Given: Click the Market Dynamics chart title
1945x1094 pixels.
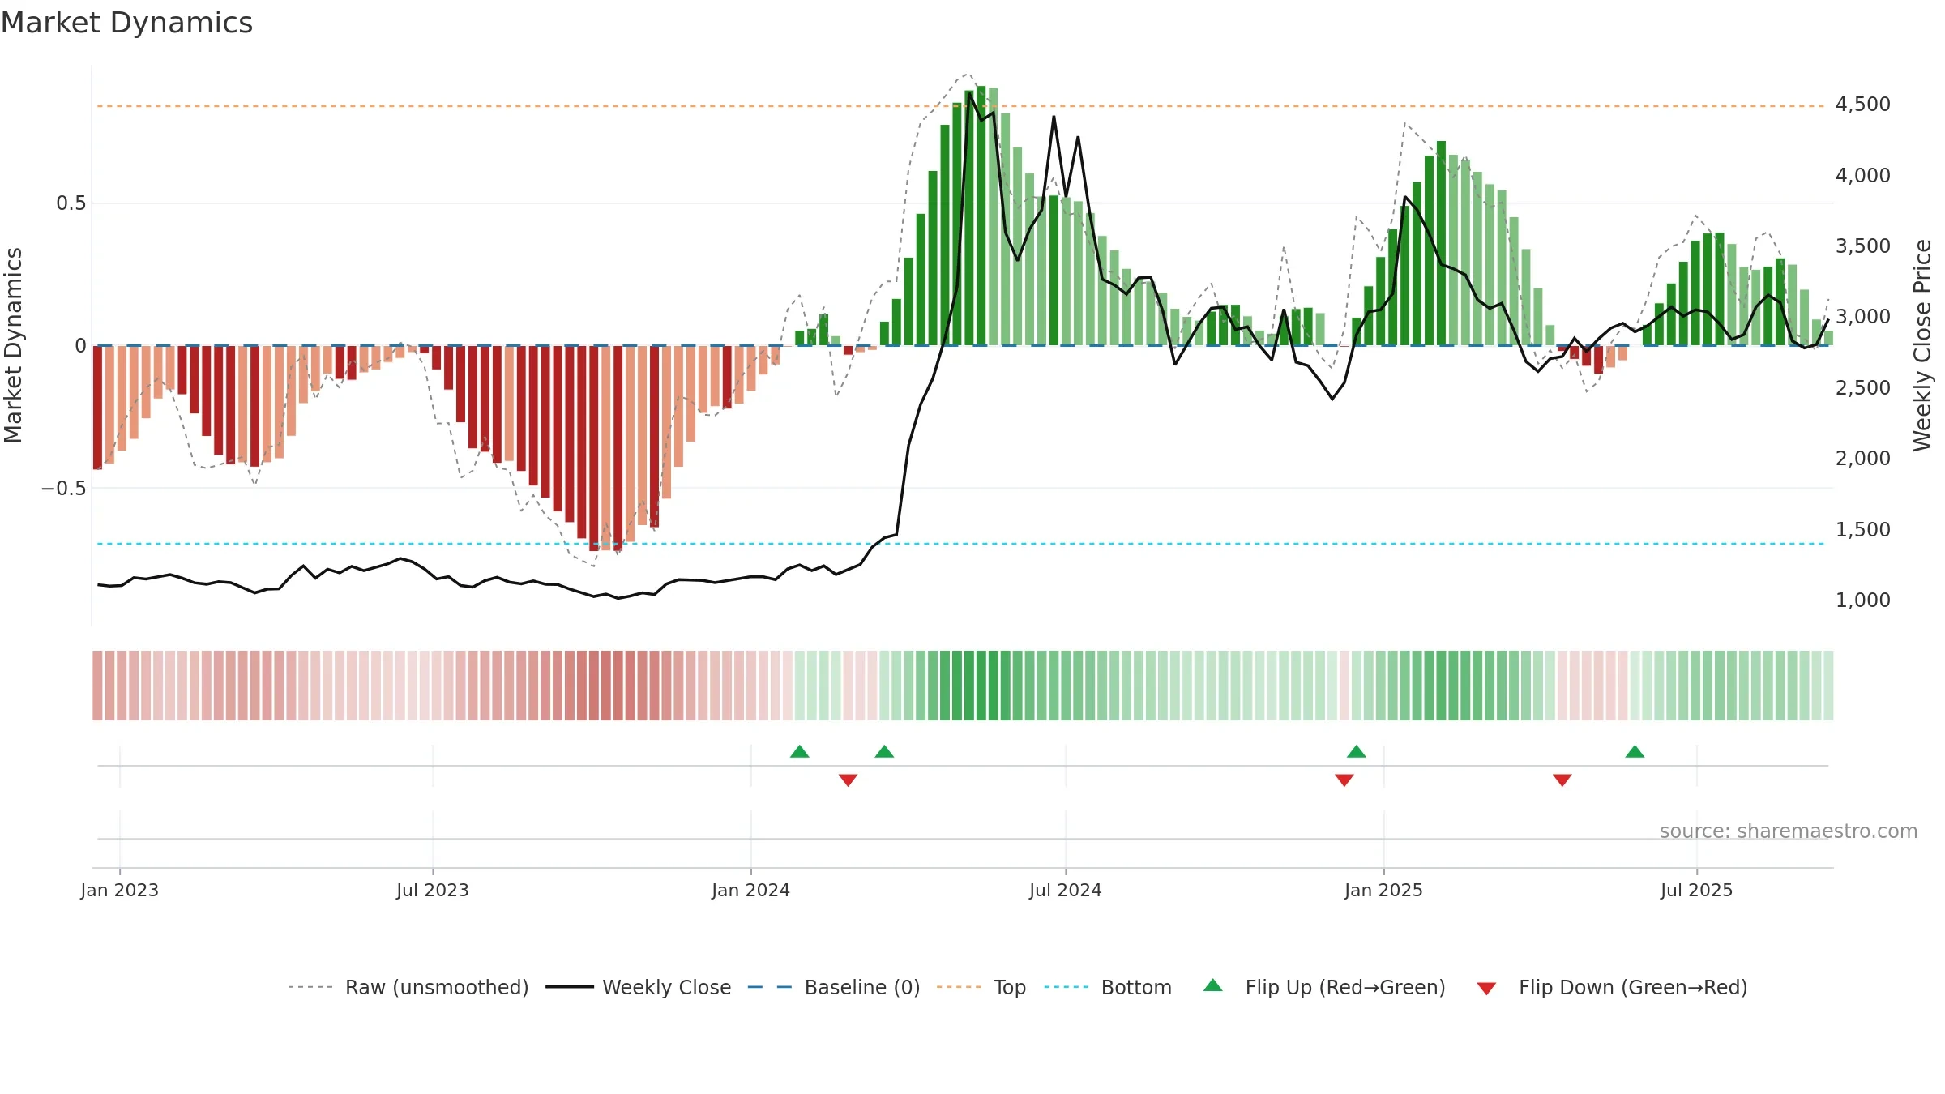Looking at the screenshot, I should 126,23.
